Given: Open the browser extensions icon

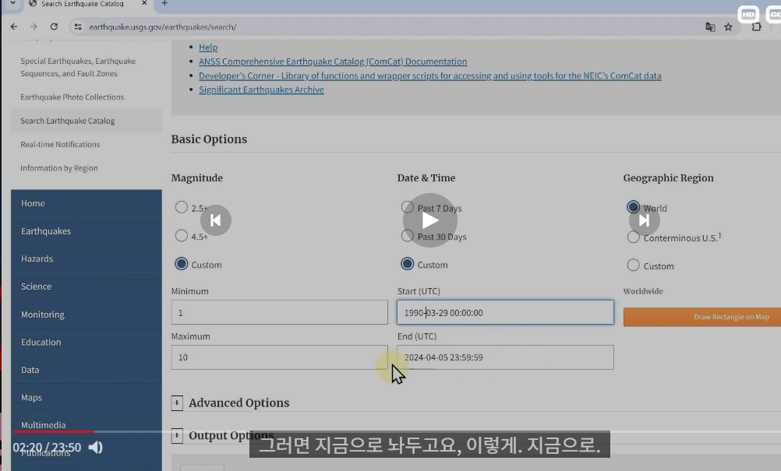Looking at the screenshot, I should (x=756, y=26).
